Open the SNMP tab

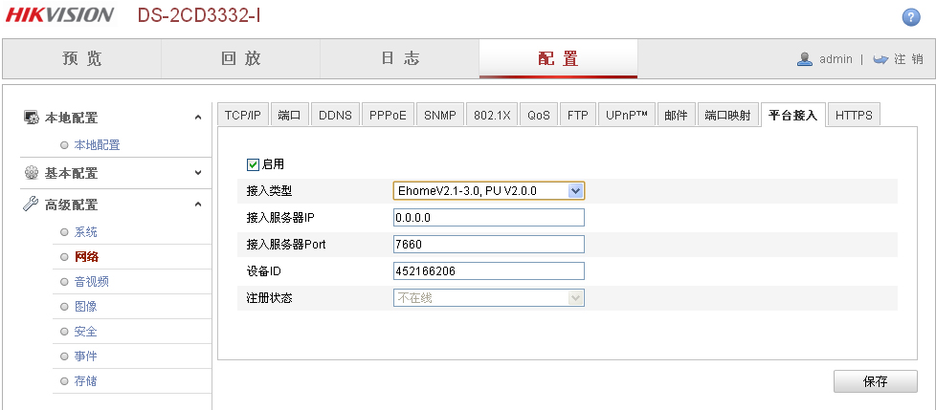pyautogui.click(x=440, y=115)
